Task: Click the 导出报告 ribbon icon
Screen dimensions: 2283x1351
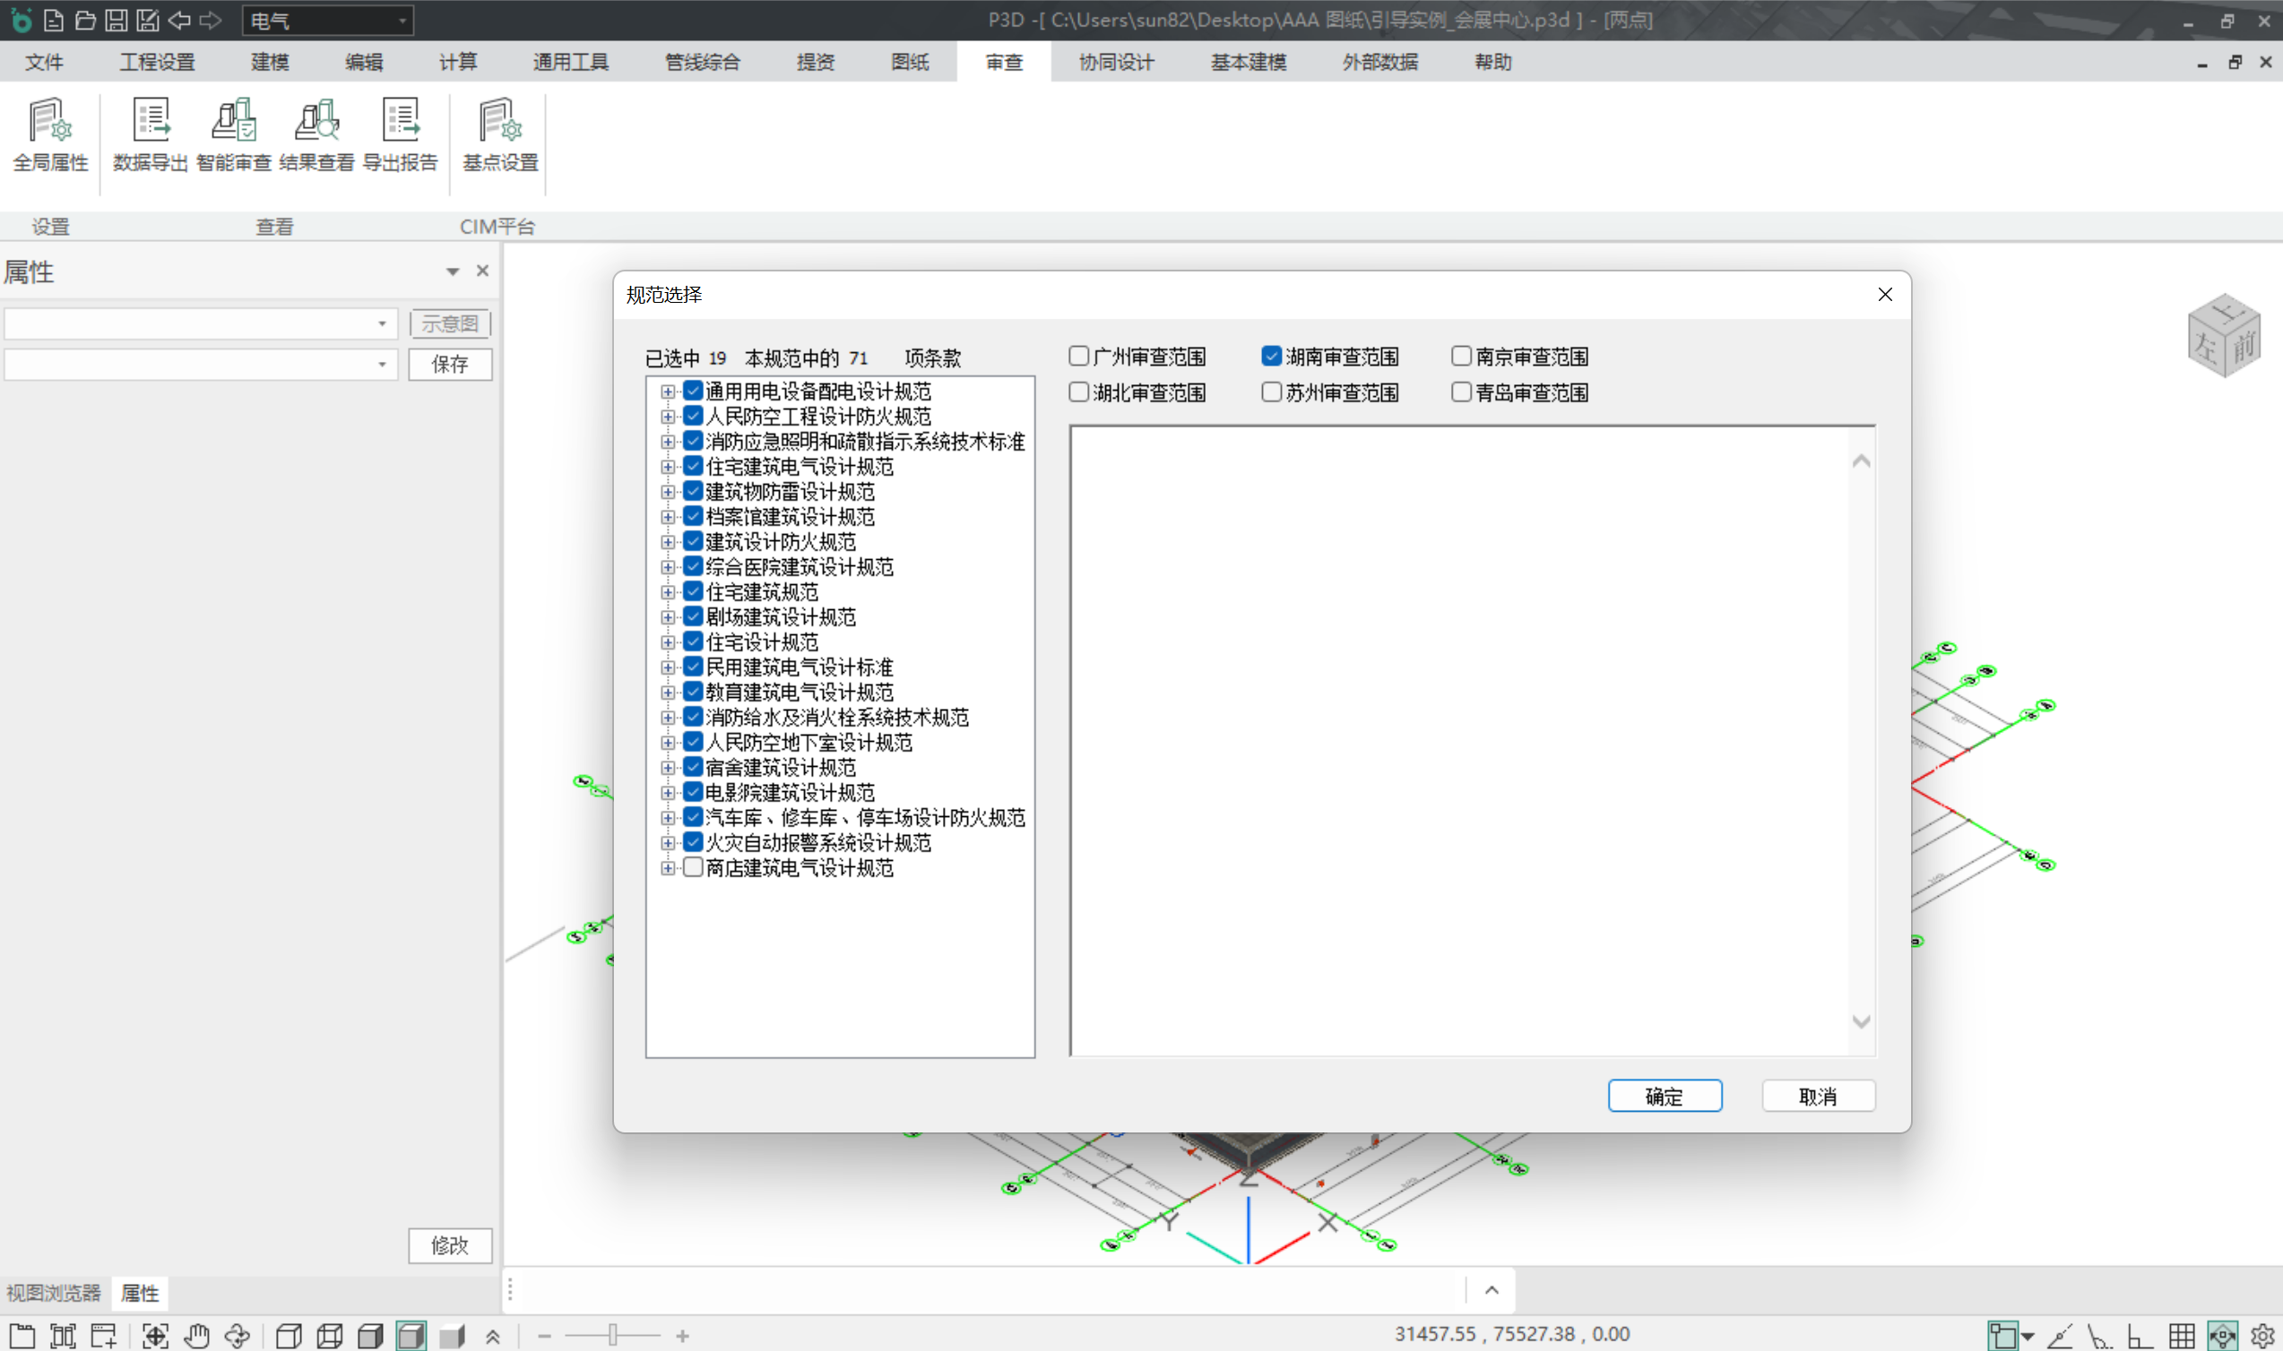Action: pyautogui.click(x=400, y=134)
